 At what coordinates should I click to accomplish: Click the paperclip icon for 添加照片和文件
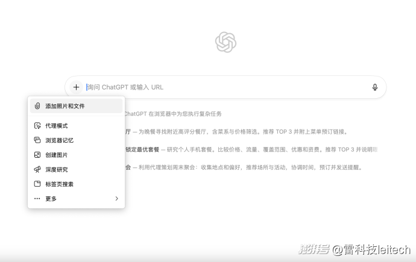point(37,106)
